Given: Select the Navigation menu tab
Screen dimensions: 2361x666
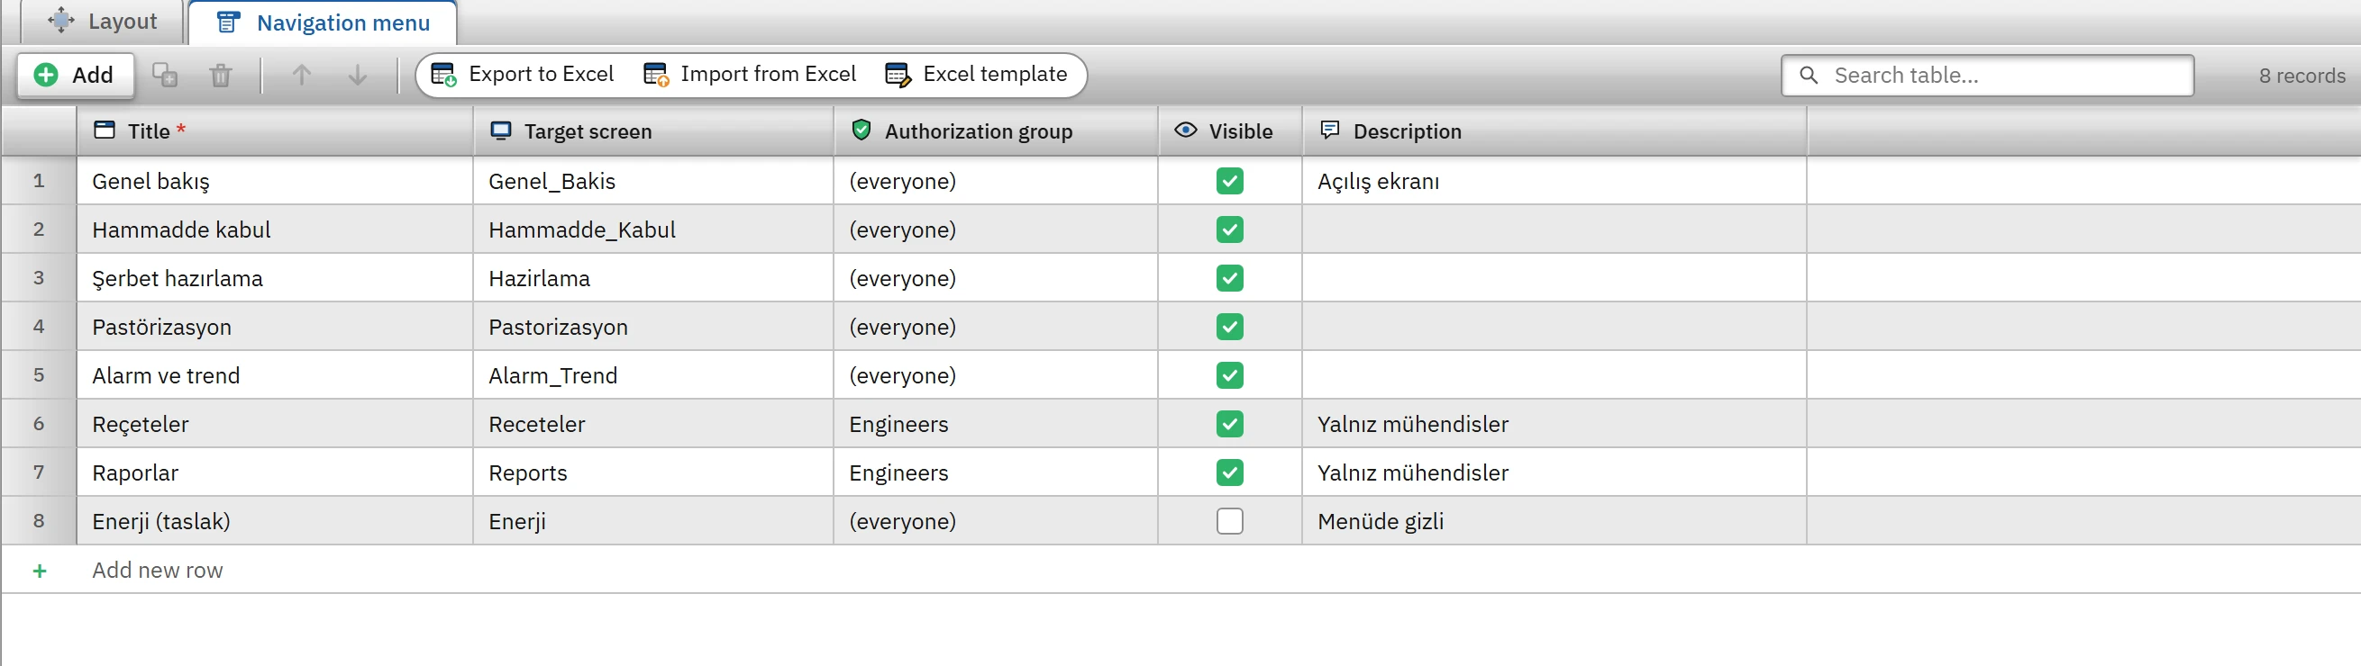Looking at the screenshot, I should click(323, 22).
